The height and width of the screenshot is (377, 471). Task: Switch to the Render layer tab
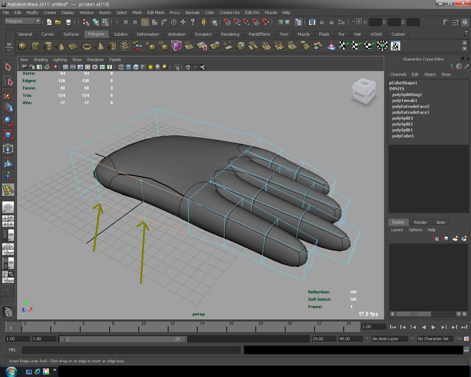pos(420,222)
